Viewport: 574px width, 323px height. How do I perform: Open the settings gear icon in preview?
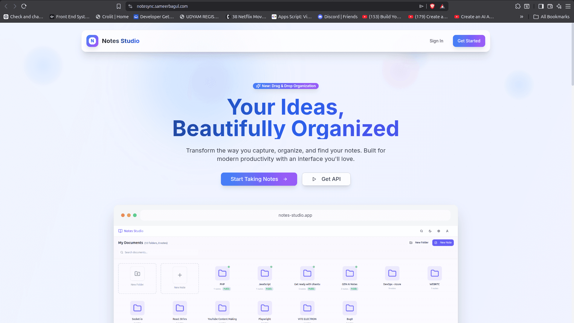(x=439, y=231)
